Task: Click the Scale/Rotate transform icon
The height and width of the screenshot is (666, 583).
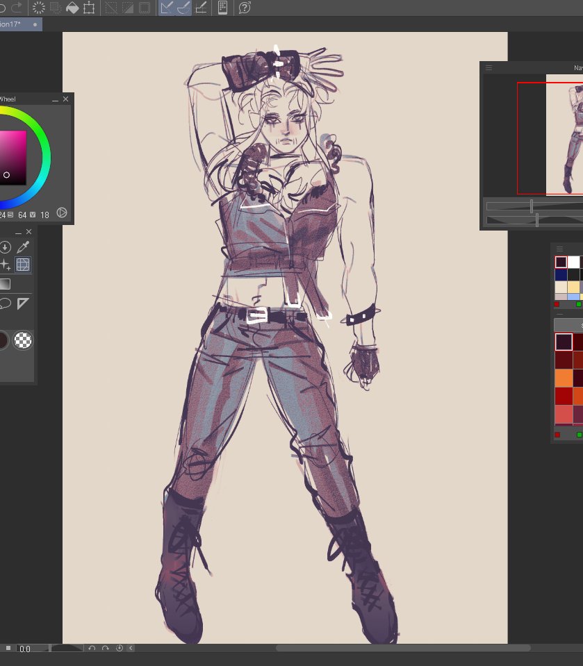Action: pyautogui.click(x=89, y=8)
